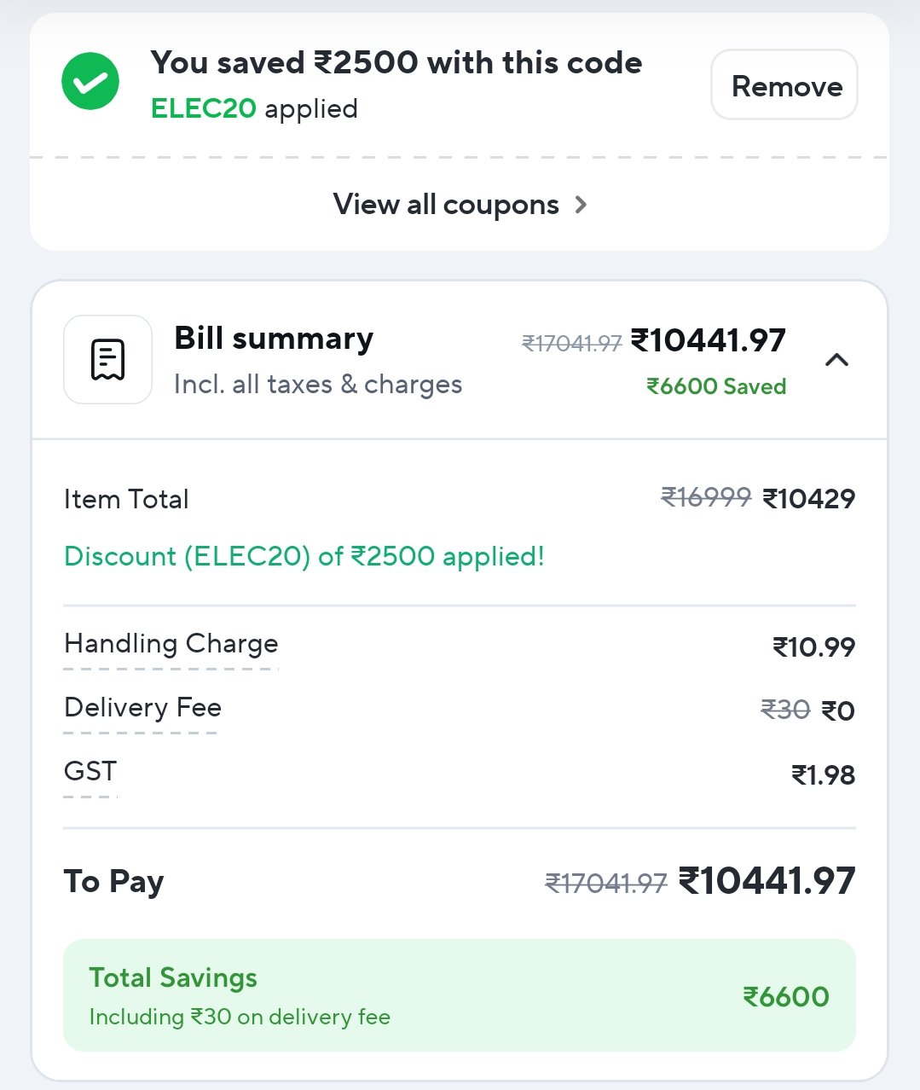Click the arrow next to View all coupons
The height and width of the screenshot is (1090, 920).
click(581, 205)
